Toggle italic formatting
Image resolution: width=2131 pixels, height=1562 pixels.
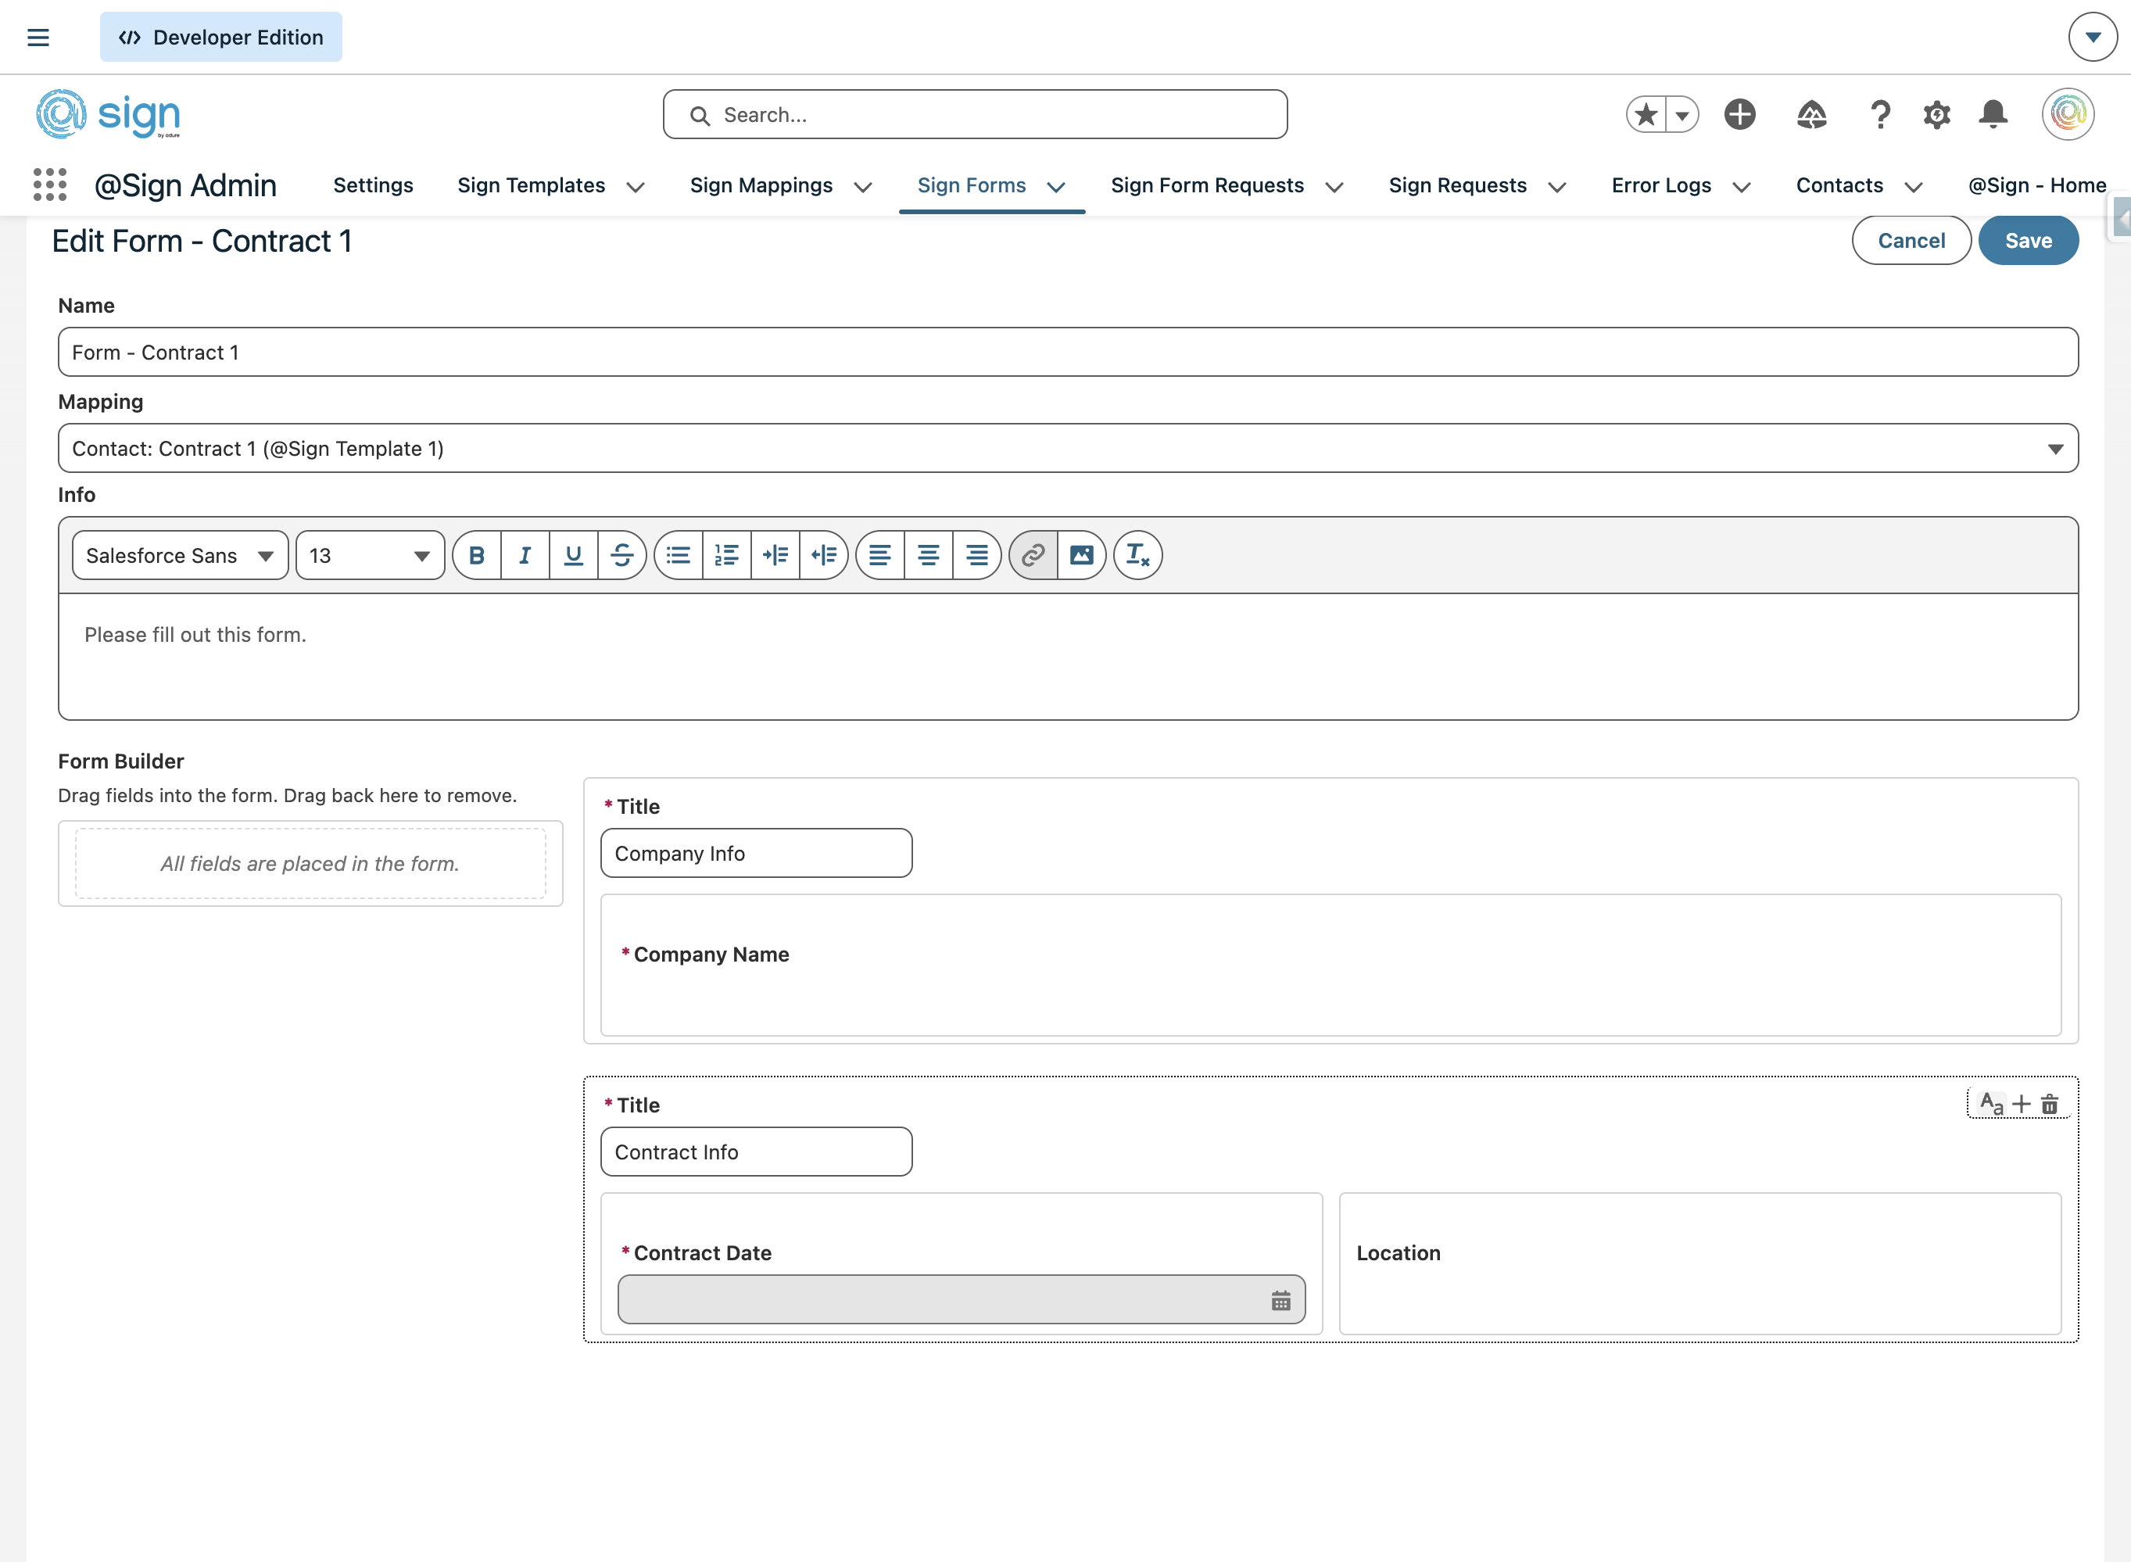(x=525, y=556)
